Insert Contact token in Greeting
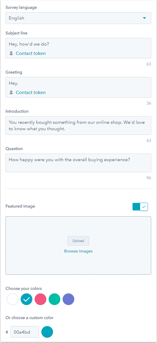This screenshot has height=343, width=157. click(31, 92)
